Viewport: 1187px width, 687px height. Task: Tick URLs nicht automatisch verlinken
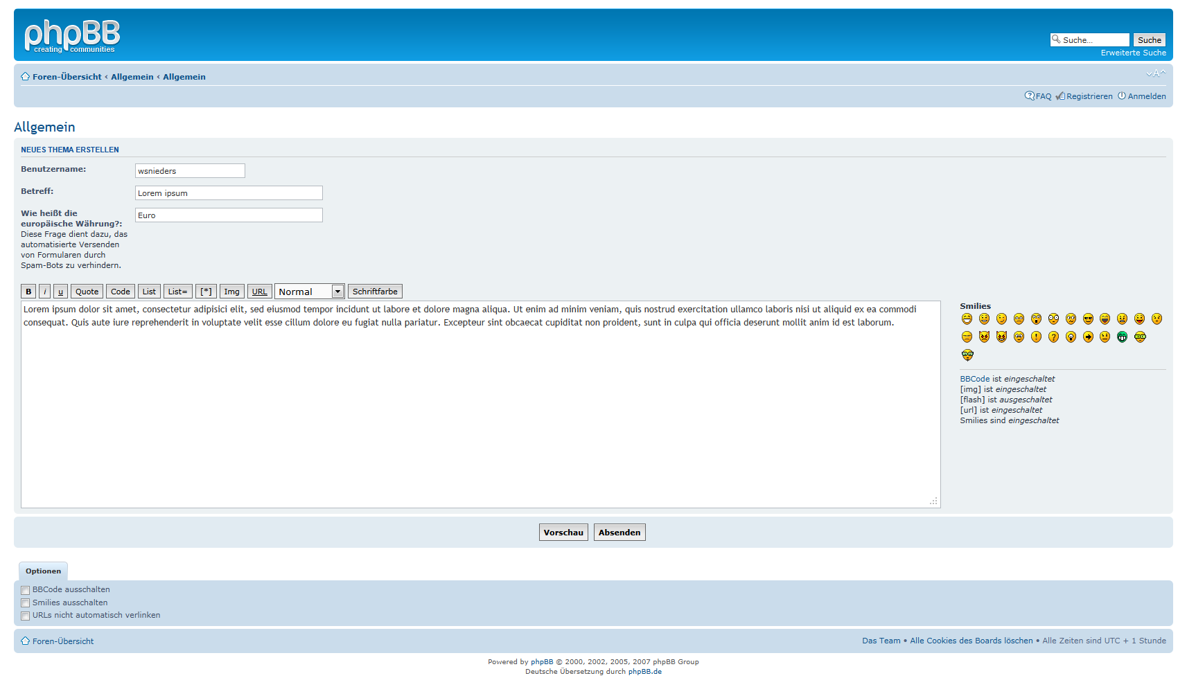point(26,616)
